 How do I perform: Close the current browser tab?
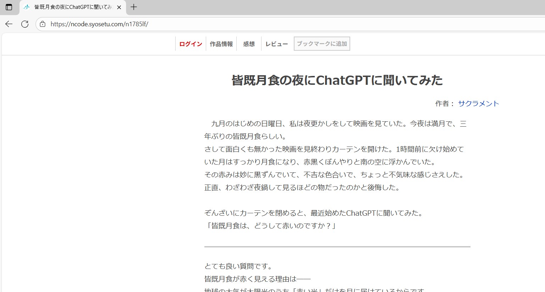click(x=119, y=7)
